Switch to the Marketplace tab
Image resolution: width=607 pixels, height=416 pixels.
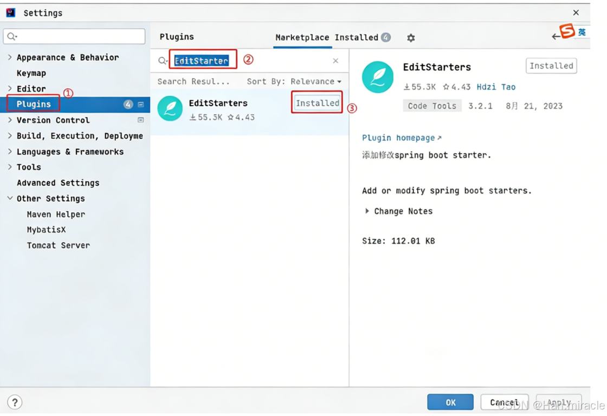tap(302, 37)
